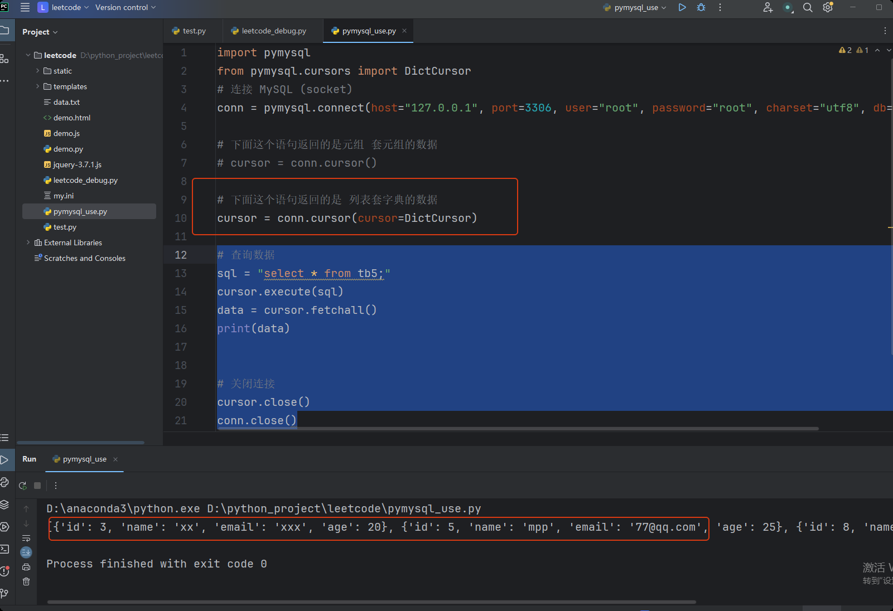Run the pymysql_use configuration
The image size is (893, 611).
pos(682,7)
